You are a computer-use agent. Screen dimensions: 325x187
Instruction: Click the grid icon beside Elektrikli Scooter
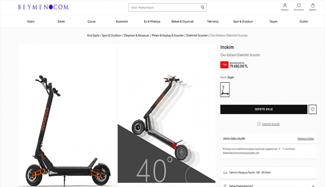tap(259, 124)
